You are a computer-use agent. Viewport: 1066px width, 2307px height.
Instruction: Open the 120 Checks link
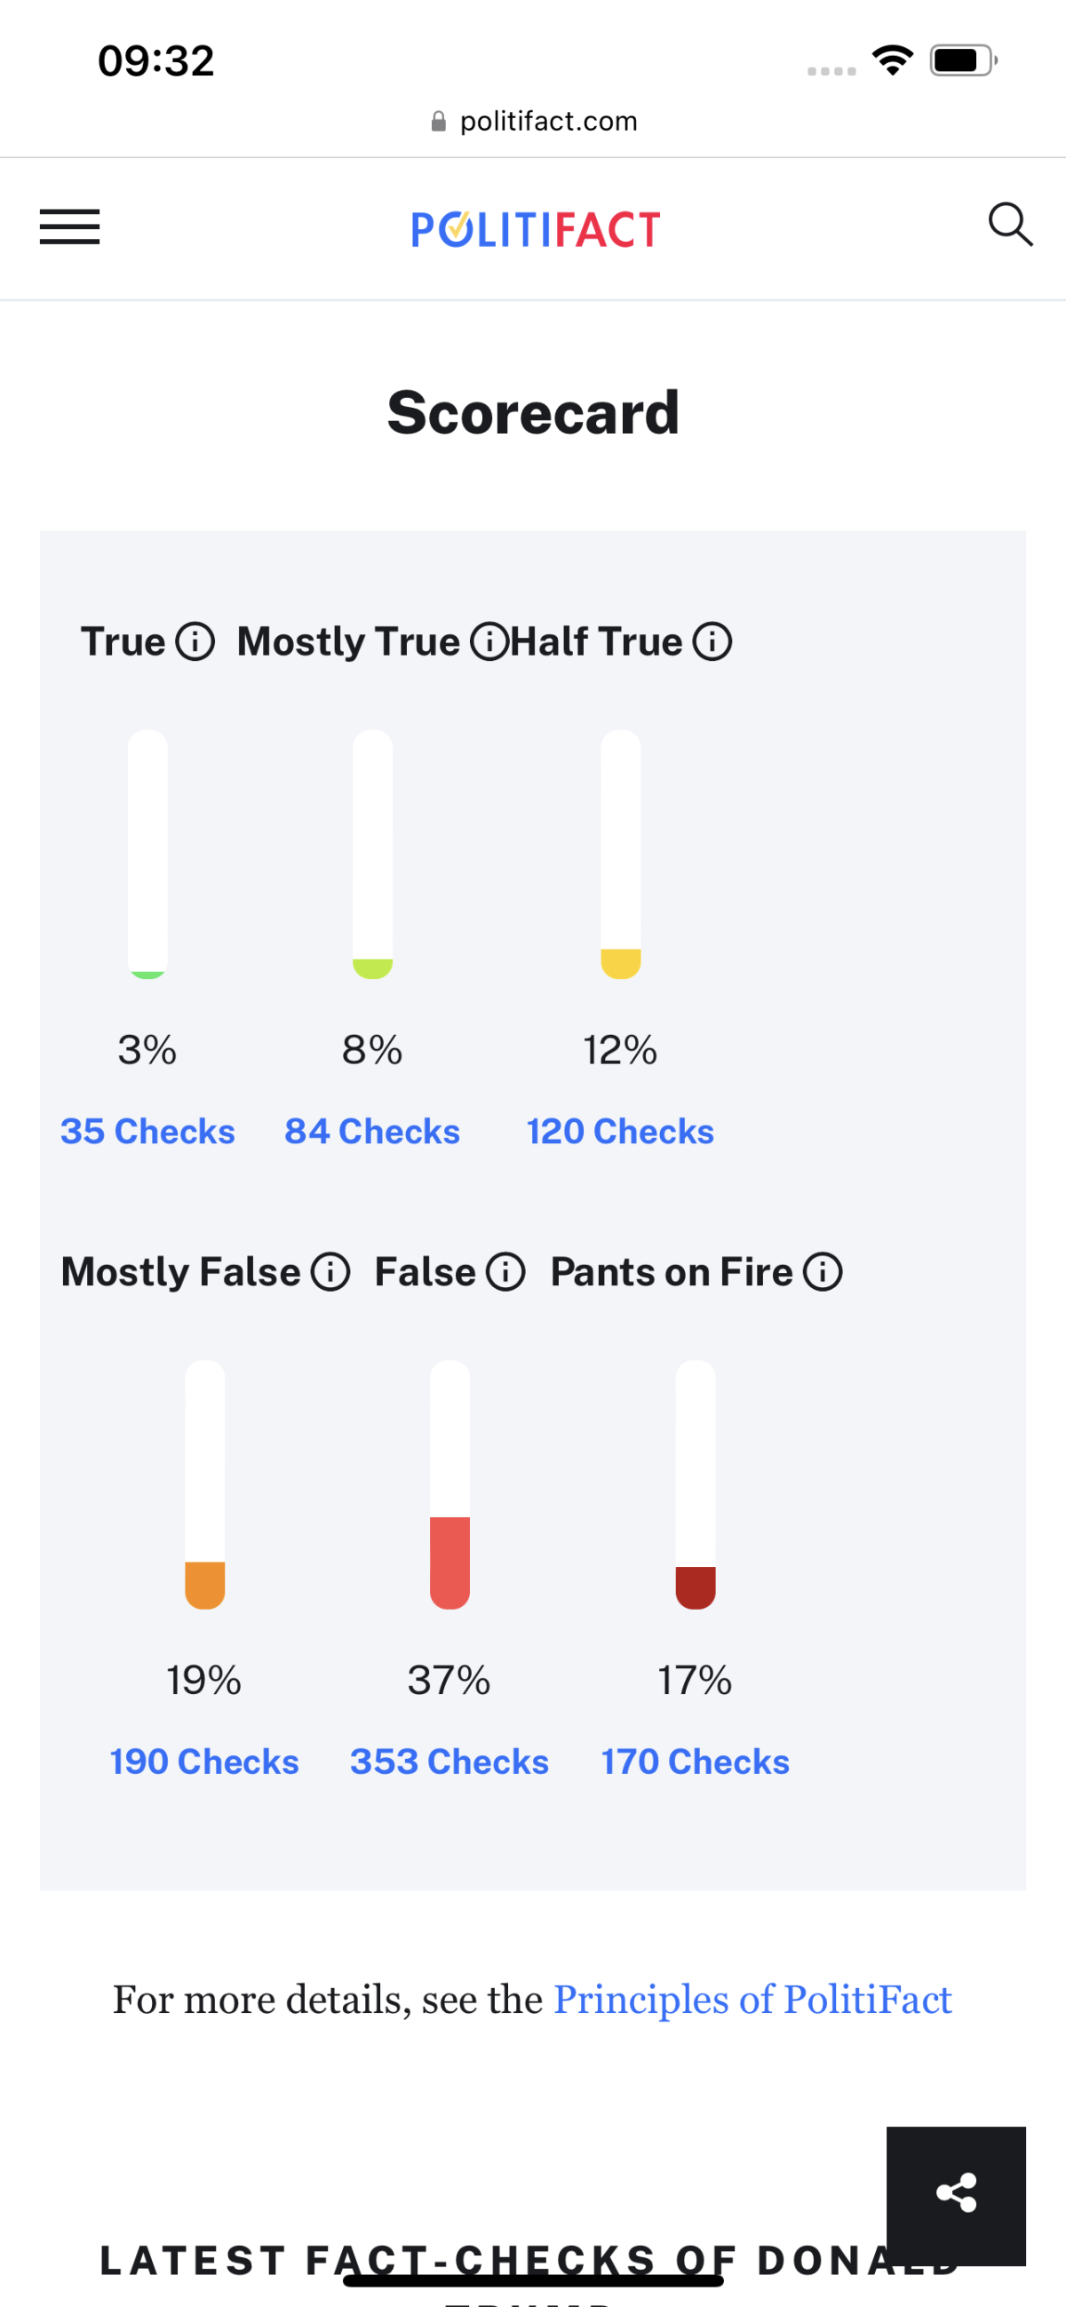tap(620, 1132)
